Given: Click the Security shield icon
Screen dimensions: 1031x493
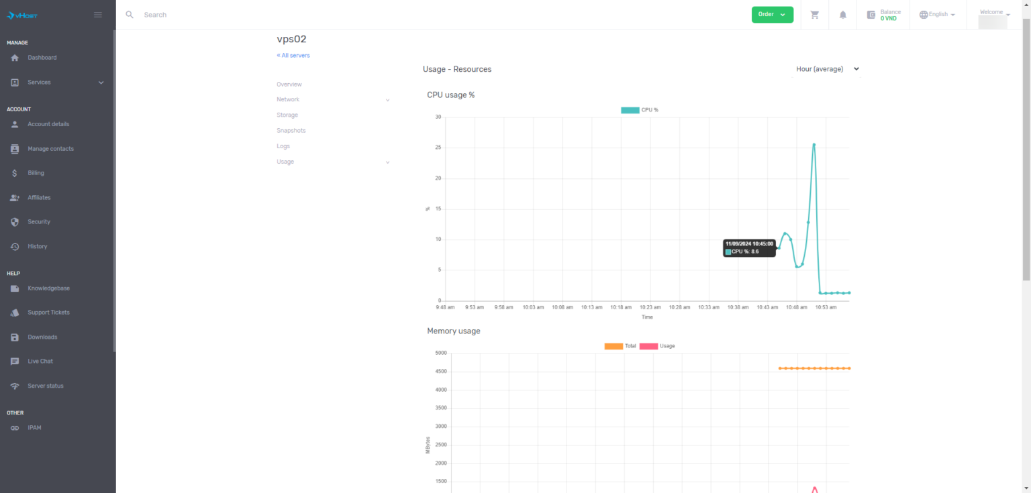Looking at the screenshot, I should pyautogui.click(x=15, y=222).
